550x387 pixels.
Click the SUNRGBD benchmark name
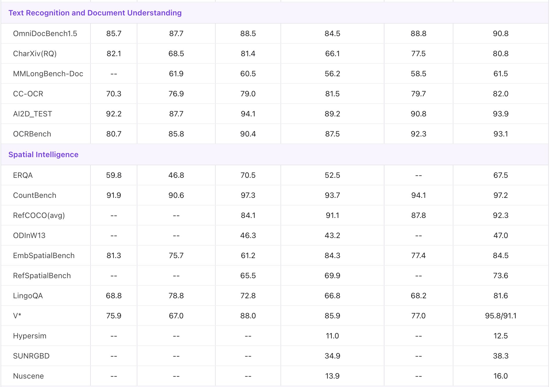tap(31, 356)
